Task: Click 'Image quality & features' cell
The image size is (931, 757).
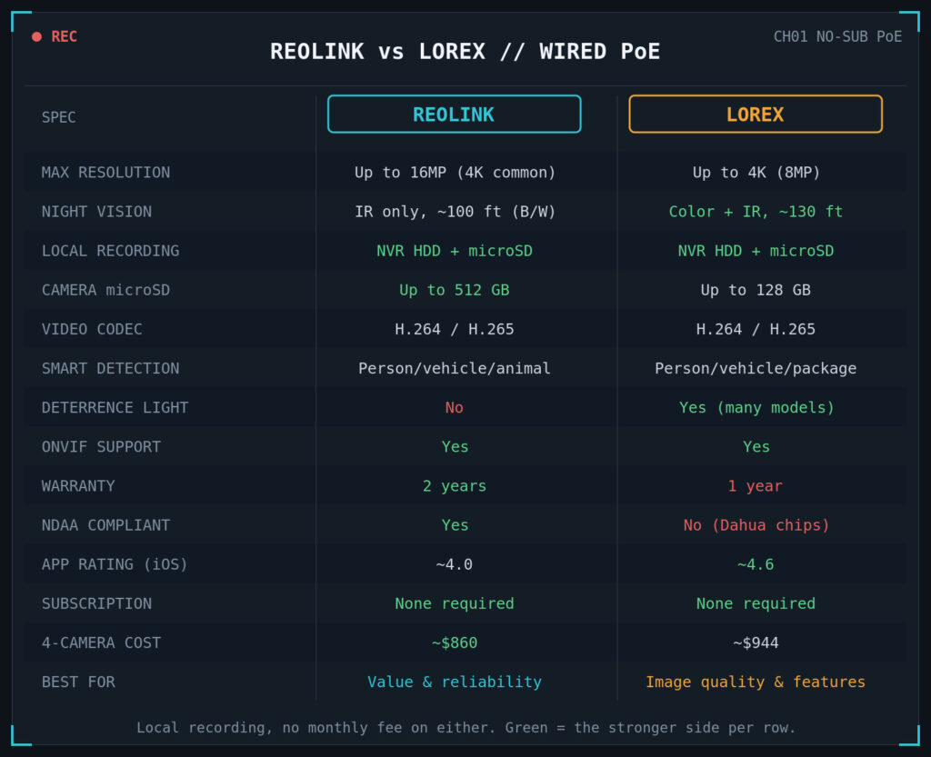Action: (x=756, y=682)
